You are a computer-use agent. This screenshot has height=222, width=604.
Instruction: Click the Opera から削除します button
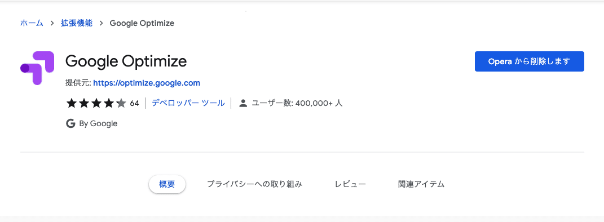click(529, 61)
